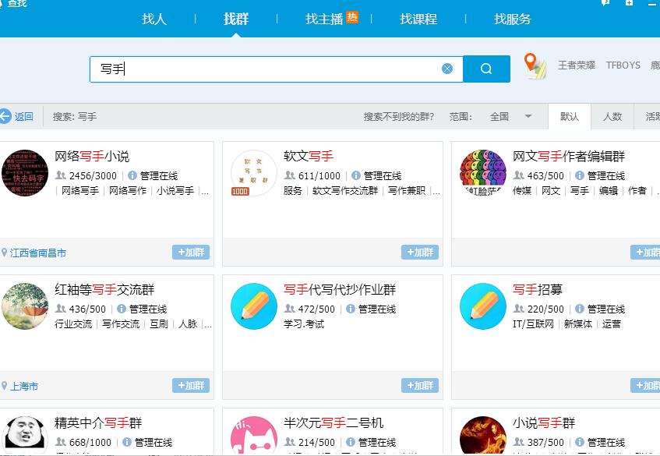Click the location pin icon beside hot keywords
The height and width of the screenshot is (456, 660).
point(534,62)
